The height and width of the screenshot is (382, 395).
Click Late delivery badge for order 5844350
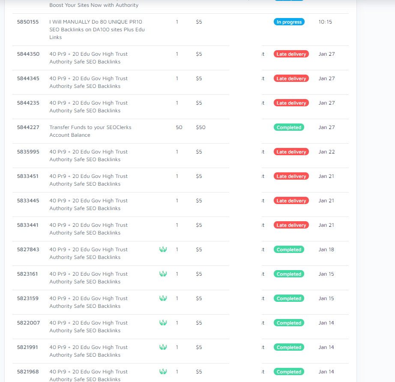(291, 54)
